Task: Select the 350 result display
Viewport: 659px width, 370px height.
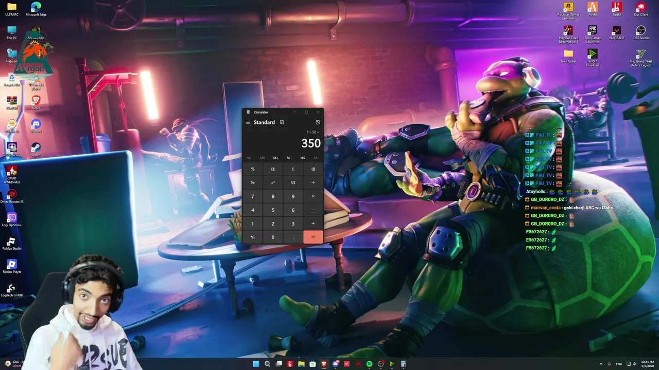Action: tap(311, 143)
